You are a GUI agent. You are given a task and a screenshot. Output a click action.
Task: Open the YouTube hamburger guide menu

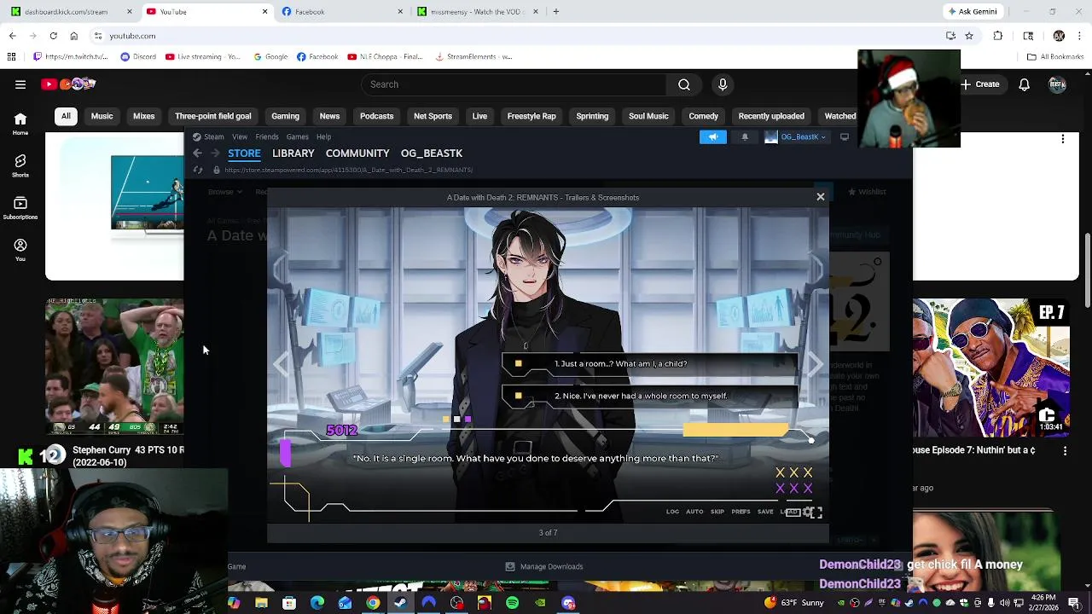click(x=20, y=84)
